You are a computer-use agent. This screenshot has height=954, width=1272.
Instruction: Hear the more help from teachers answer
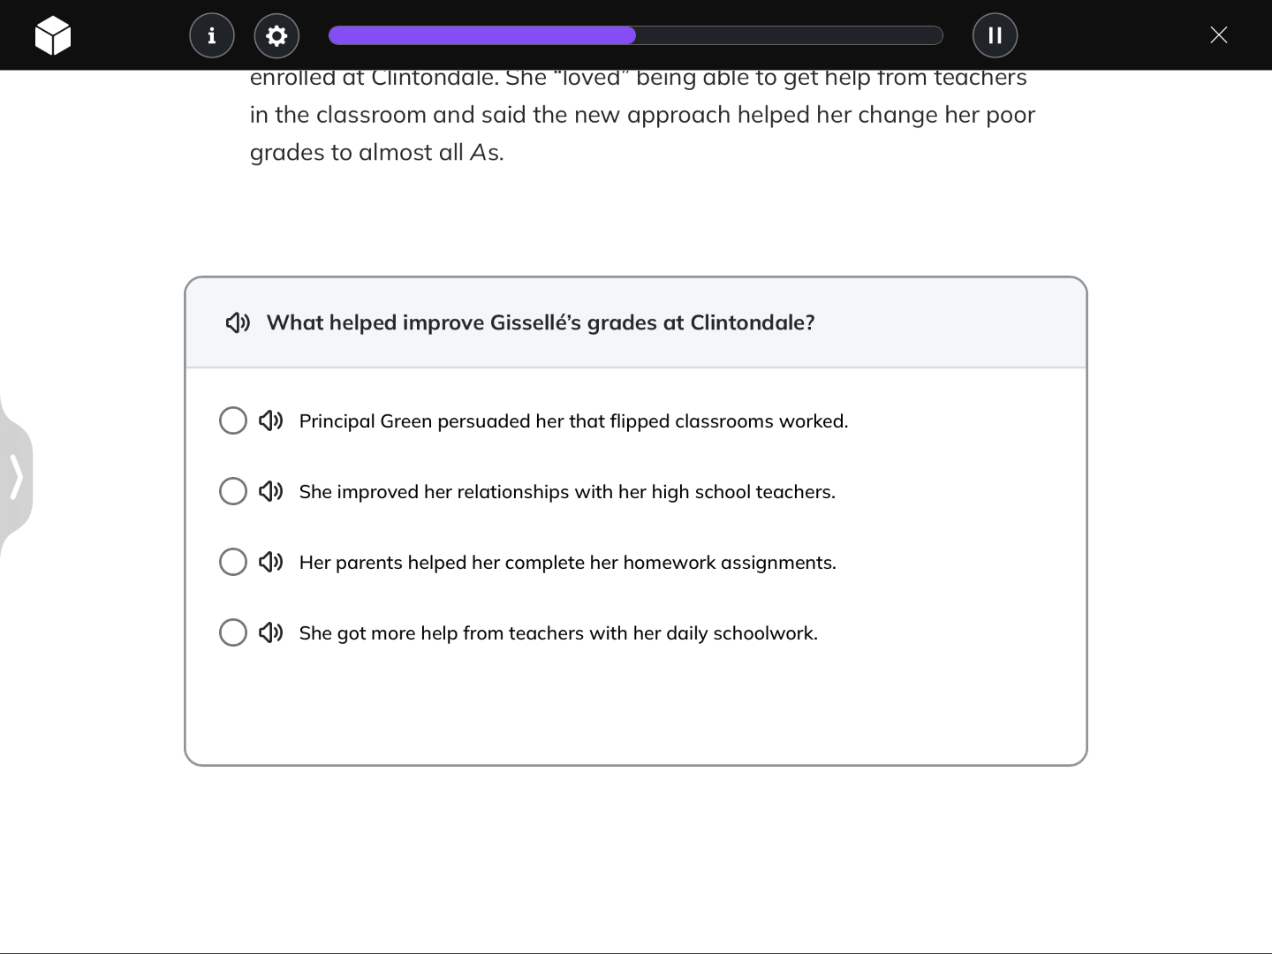[x=270, y=632]
